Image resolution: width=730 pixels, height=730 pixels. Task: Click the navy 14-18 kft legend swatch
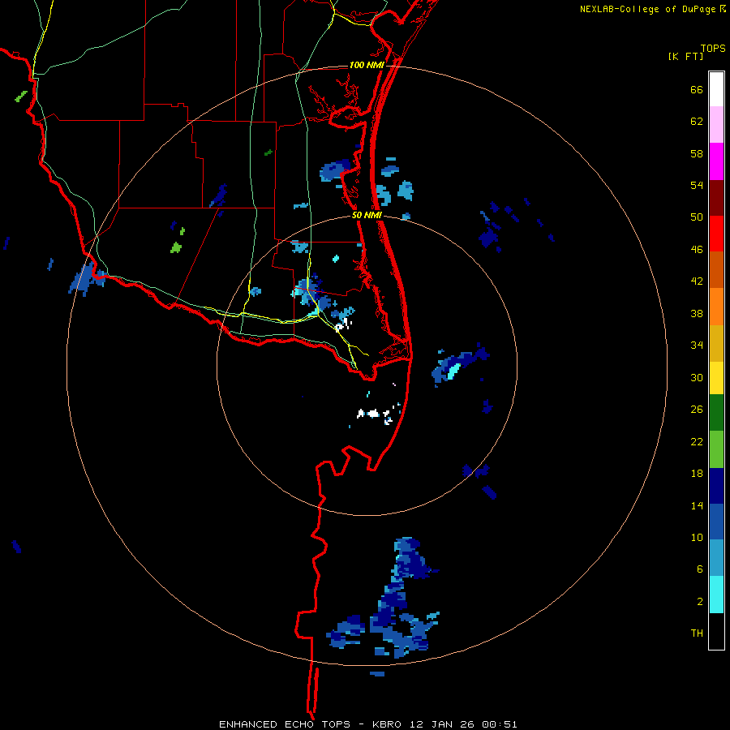point(716,486)
